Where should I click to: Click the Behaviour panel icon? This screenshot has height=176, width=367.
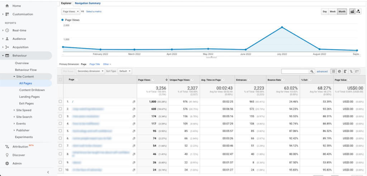coord(7,56)
